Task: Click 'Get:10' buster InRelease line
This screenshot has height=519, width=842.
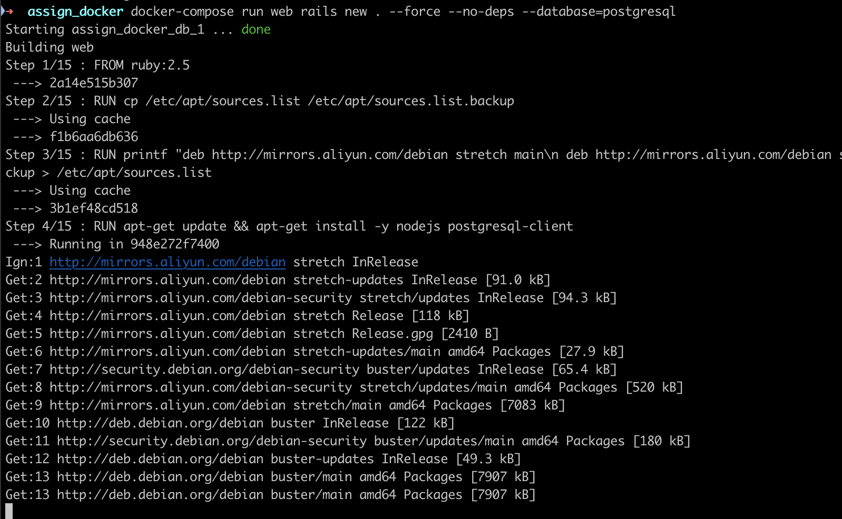Action: pyautogui.click(x=230, y=423)
